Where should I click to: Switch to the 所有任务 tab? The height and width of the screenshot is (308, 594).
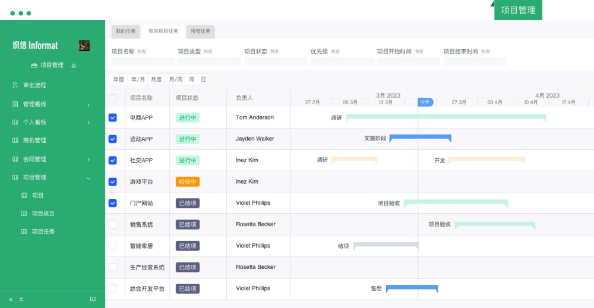click(x=200, y=31)
